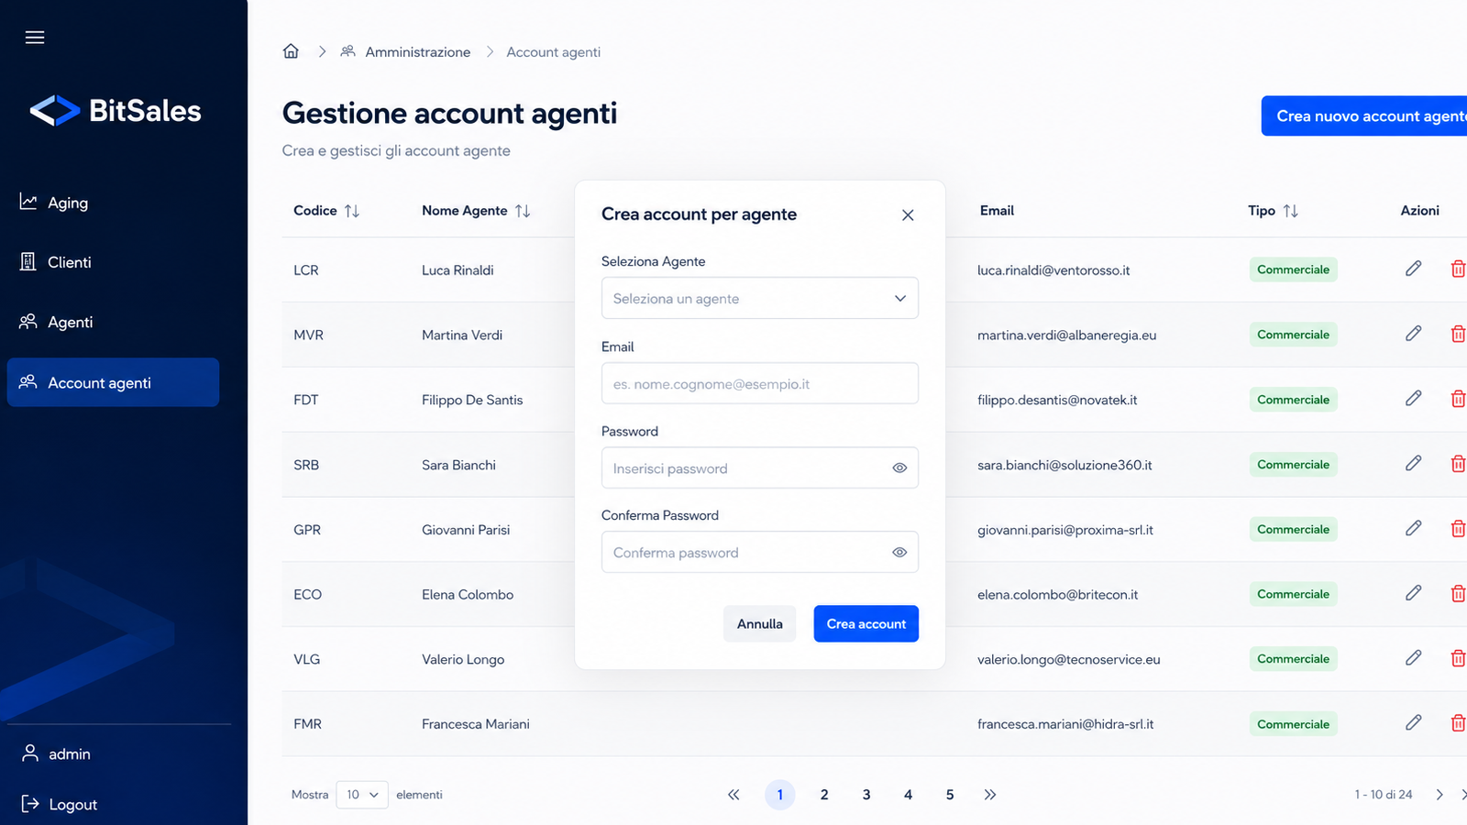Click the BitSales logo
Image resolution: width=1467 pixels, height=825 pixels.
point(116,111)
